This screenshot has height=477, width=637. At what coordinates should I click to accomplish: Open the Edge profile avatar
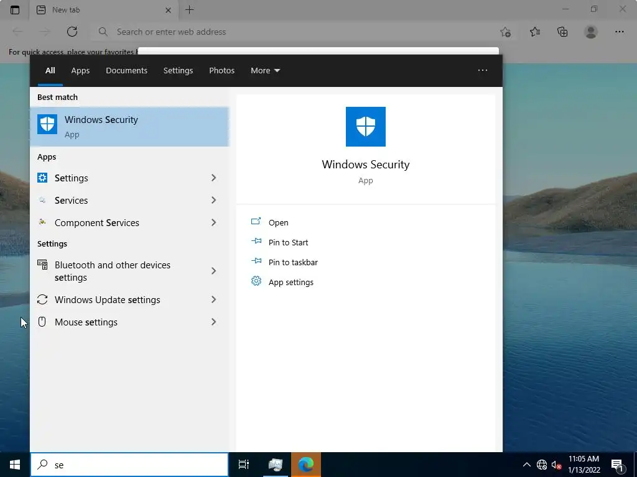point(591,32)
